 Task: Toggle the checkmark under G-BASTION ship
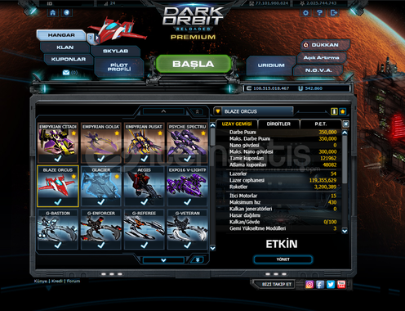(x=58, y=246)
